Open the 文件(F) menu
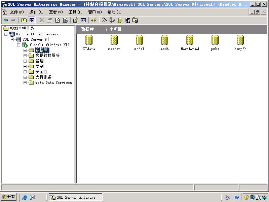 [16, 12]
